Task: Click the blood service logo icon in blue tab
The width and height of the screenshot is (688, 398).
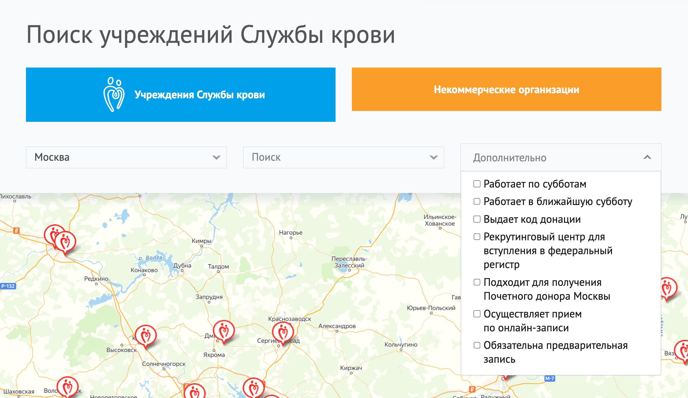Action: click(x=114, y=94)
